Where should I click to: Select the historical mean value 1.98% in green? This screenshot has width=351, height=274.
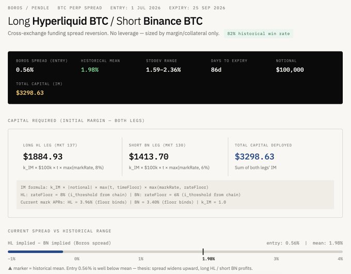tap(89, 70)
